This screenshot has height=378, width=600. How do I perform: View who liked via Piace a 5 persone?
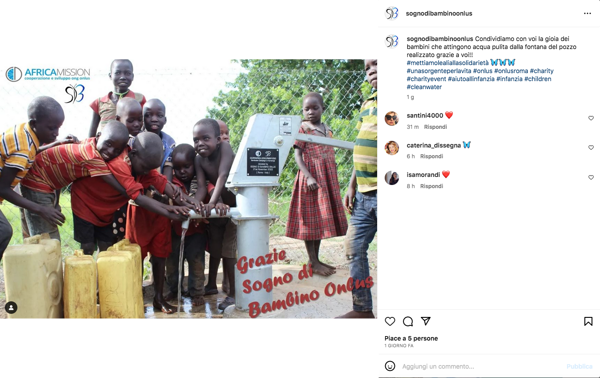[411, 338]
